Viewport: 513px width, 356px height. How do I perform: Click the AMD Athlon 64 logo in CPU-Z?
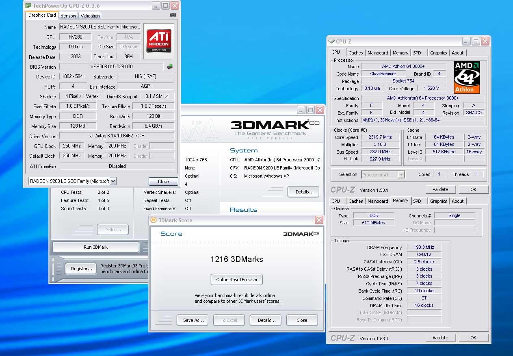tap(467, 77)
